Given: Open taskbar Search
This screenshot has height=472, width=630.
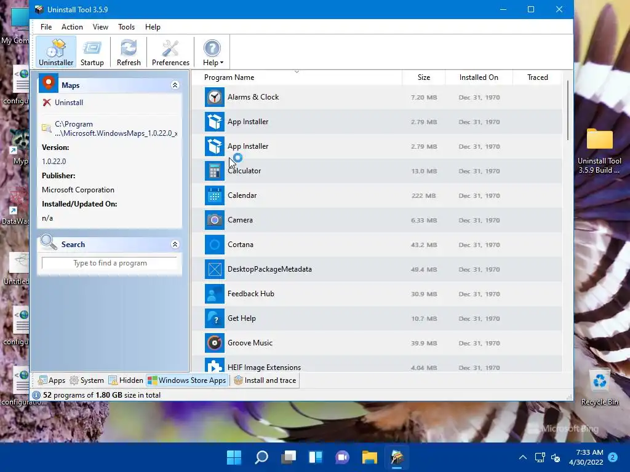Looking at the screenshot, I should pos(261,457).
